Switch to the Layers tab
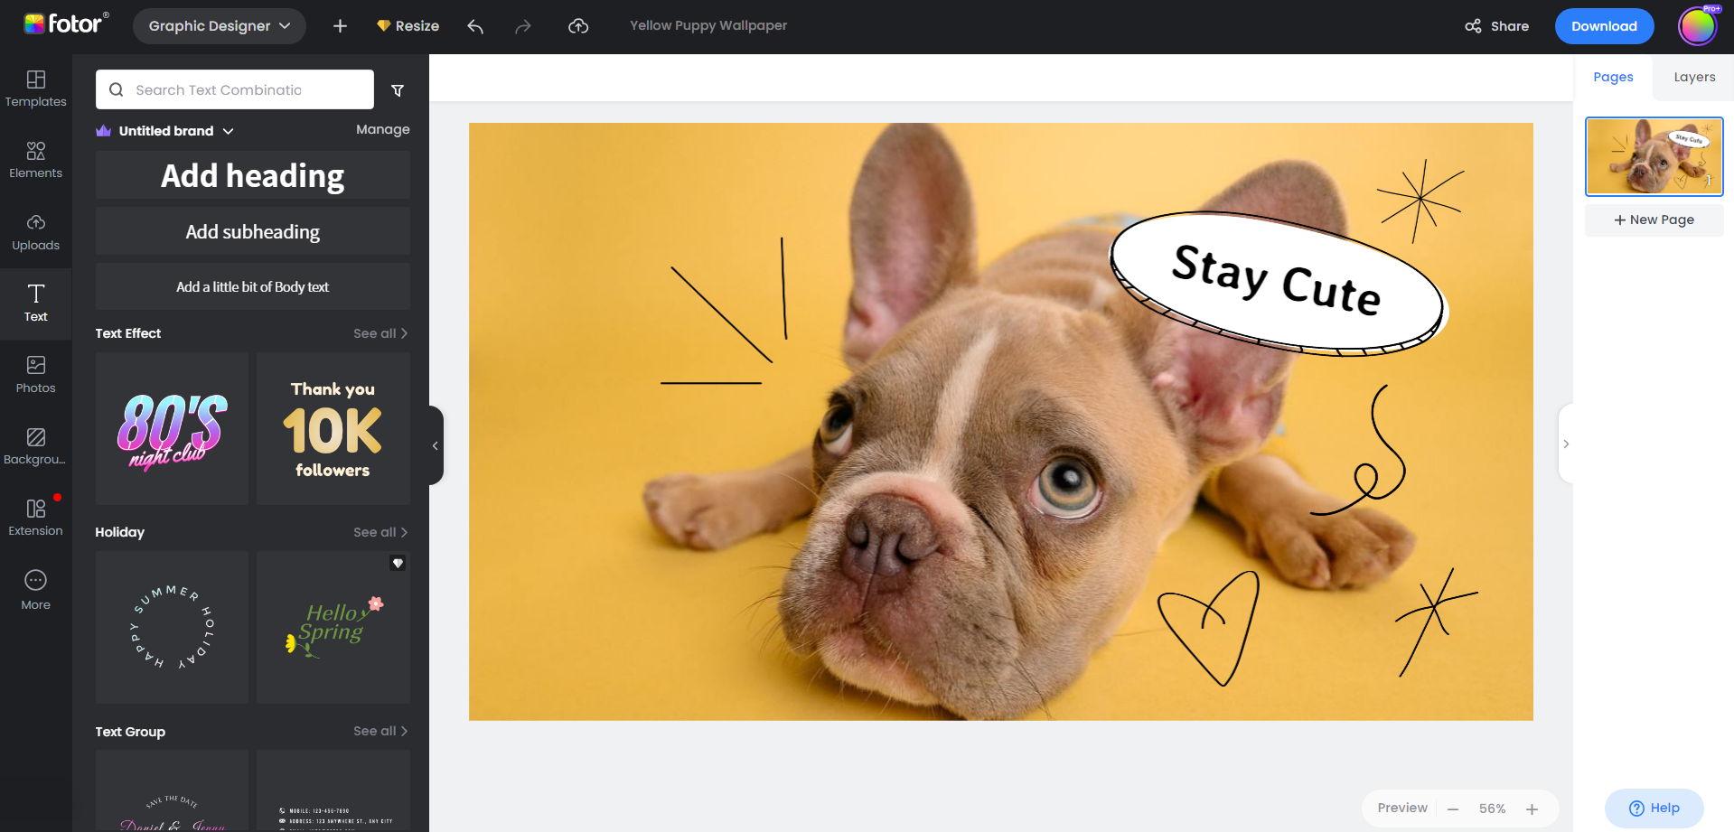Image resolution: width=1734 pixels, height=832 pixels. [1694, 77]
